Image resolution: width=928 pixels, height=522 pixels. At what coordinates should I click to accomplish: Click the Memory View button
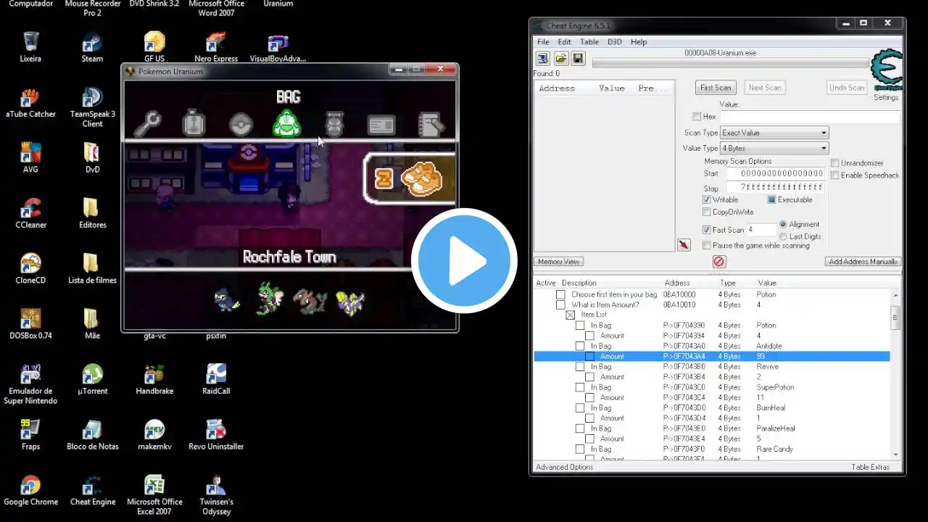[560, 262]
